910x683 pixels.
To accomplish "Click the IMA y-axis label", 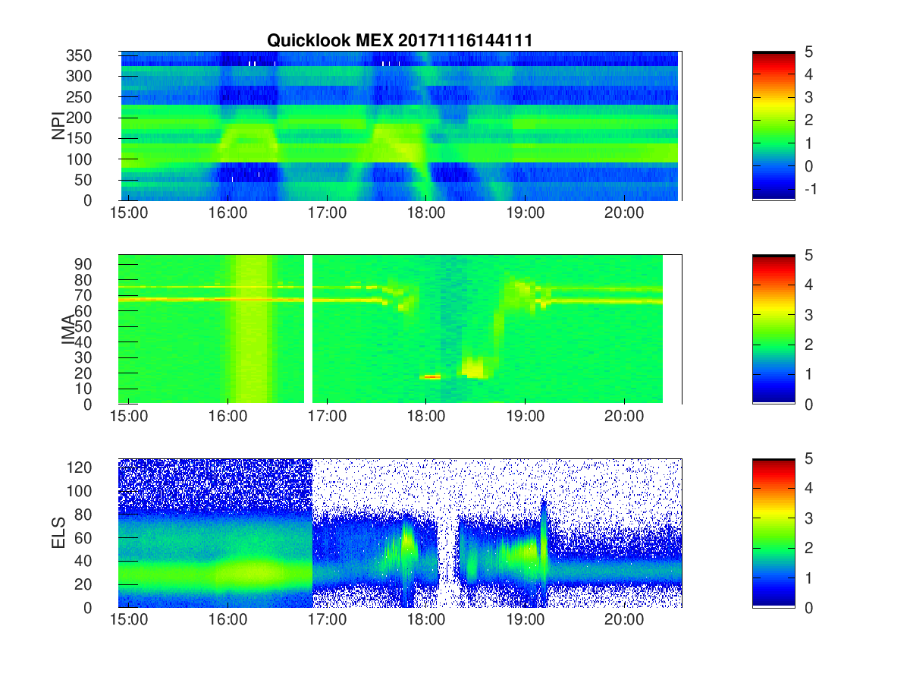I will pyautogui.click(x=69, y=329).
